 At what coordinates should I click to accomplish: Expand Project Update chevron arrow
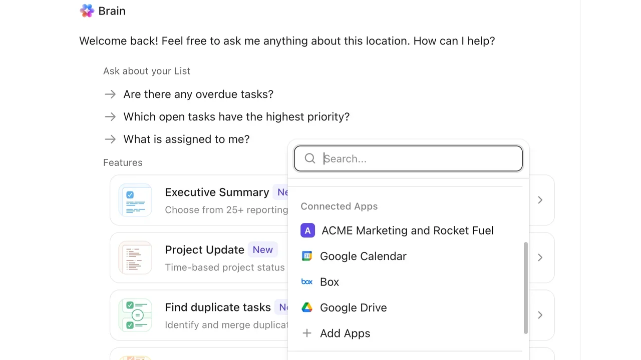pos(540,257)
